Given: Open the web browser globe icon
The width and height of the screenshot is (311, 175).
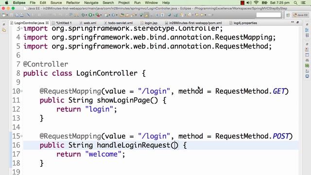Looking at the screenshot, I should pos(169,15).
